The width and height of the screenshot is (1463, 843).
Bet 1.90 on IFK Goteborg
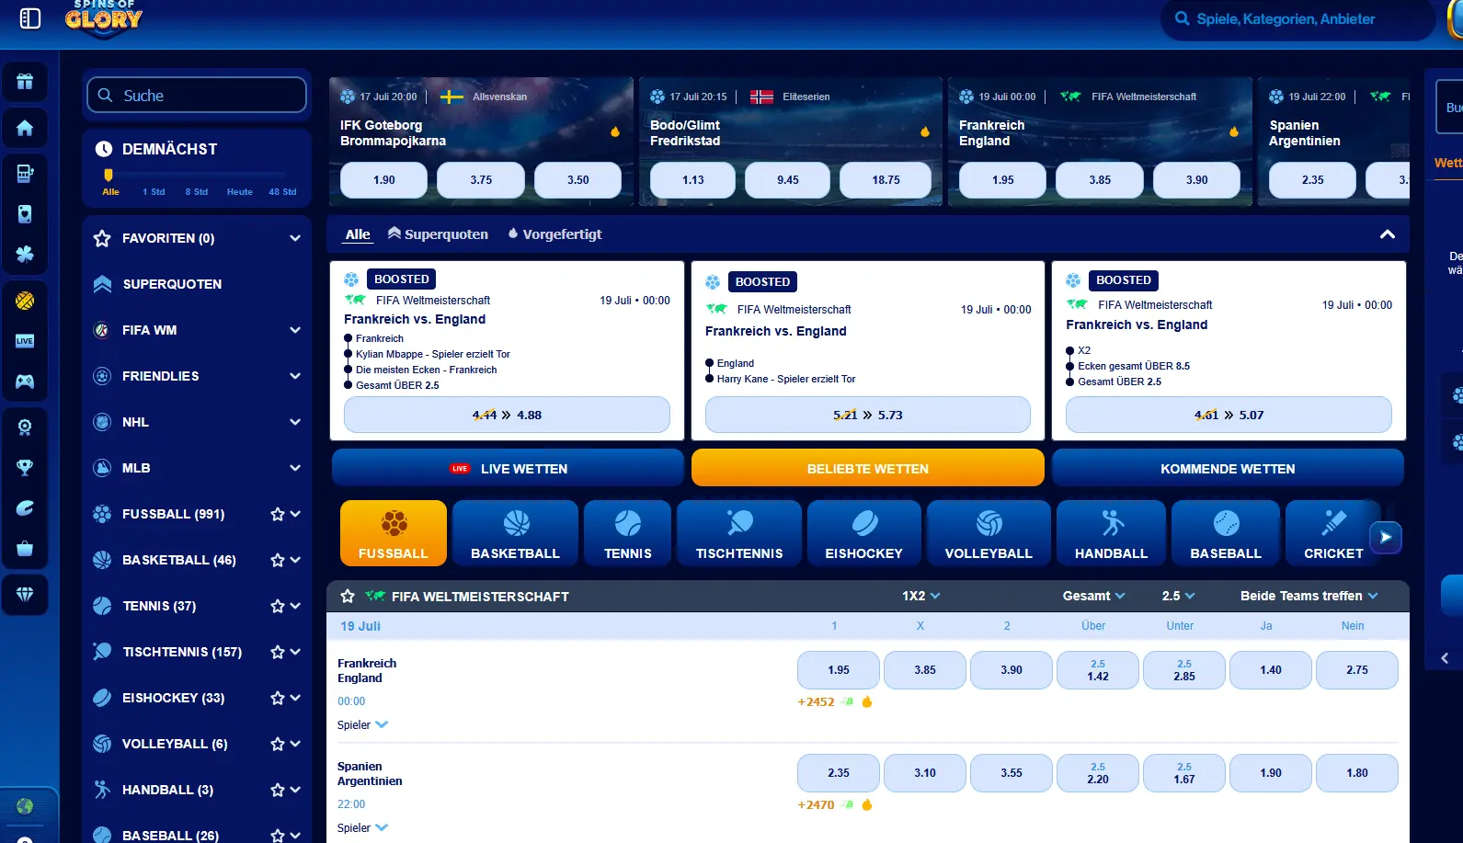pyautogui.click(x=384, y=180)
